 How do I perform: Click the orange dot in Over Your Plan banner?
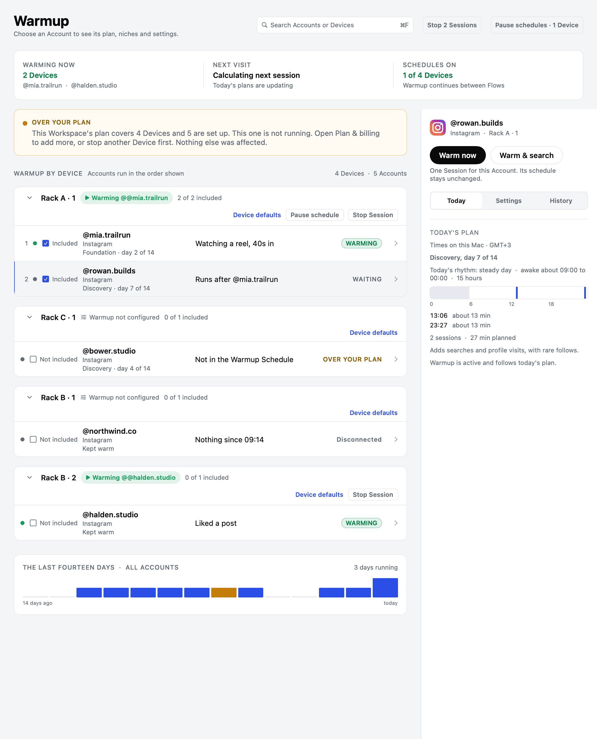(x=25, y=123)
